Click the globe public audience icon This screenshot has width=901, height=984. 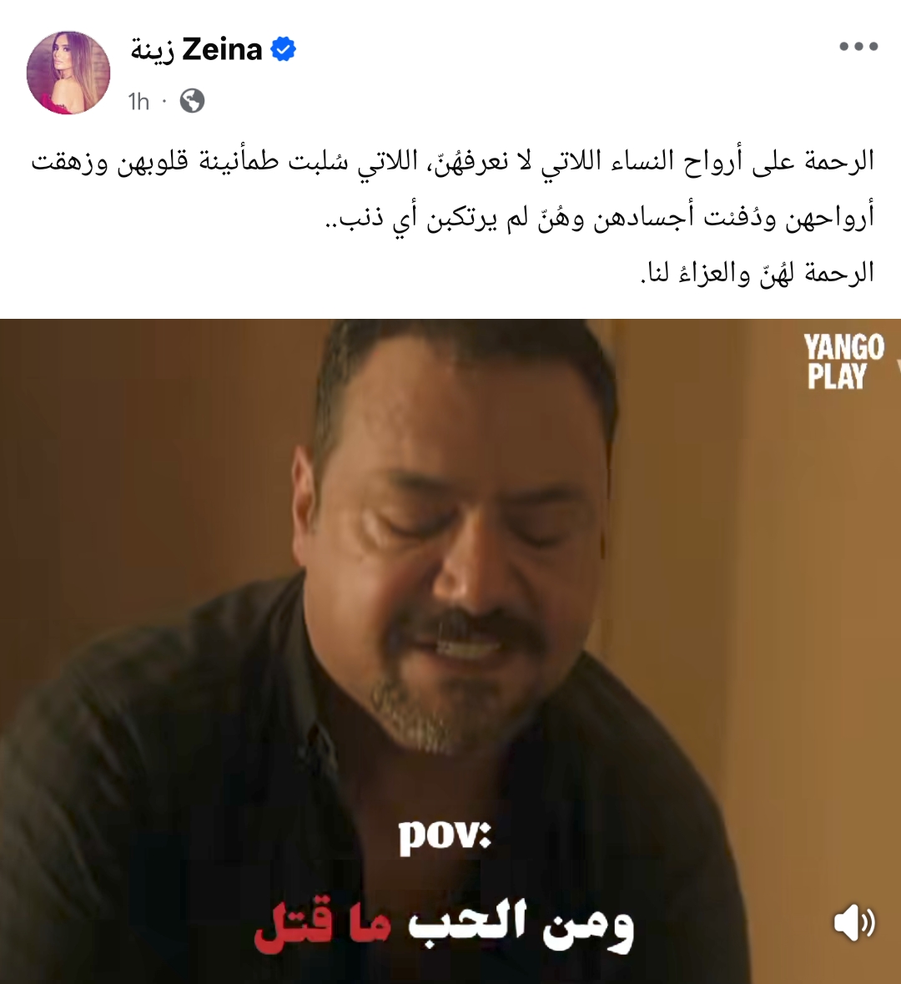tap(192, 100)
